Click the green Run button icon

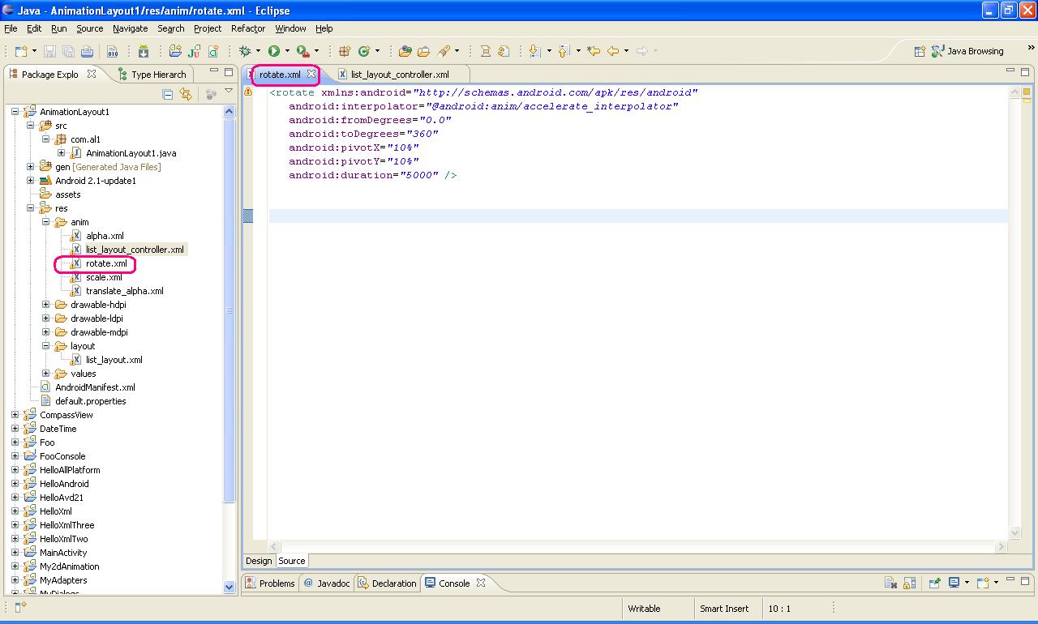click(274, 51)
